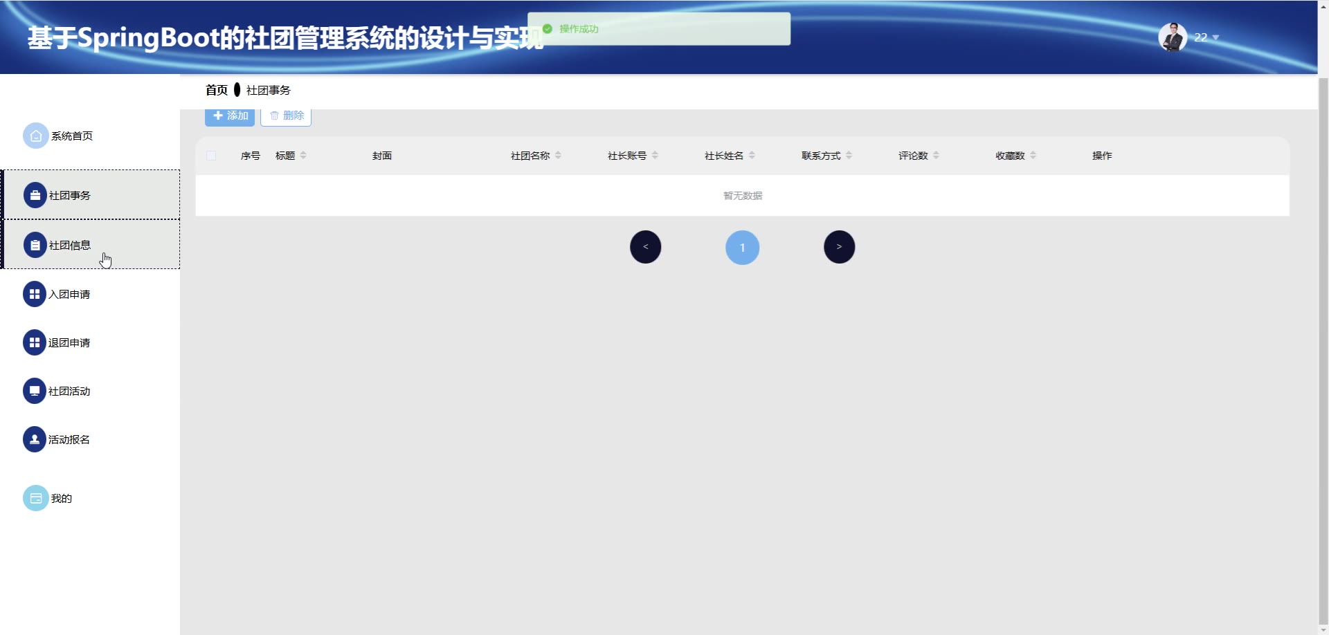Click the 删除 button

(286, 116)
